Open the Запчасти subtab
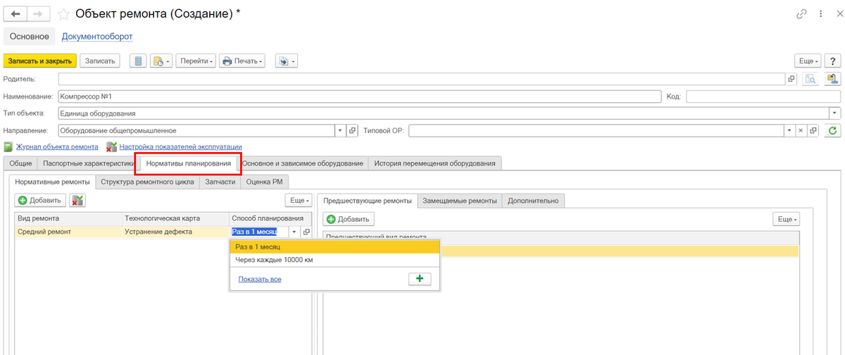The image size is (845, 355). point(219,182)
